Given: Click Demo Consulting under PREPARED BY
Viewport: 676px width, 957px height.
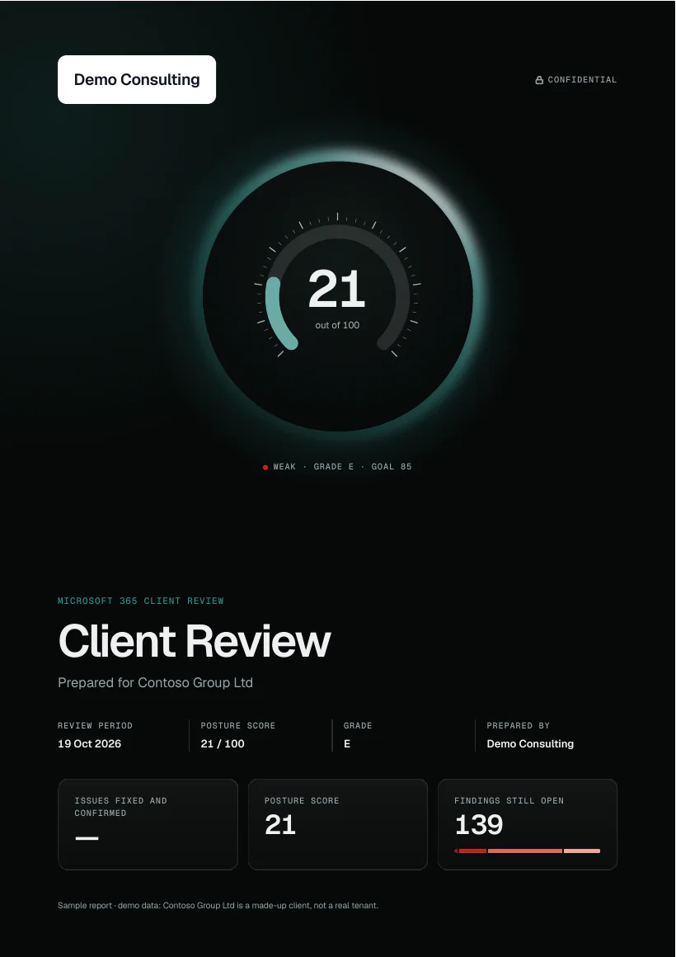Looking at the screenshot, I should click(x=530, y=743).
